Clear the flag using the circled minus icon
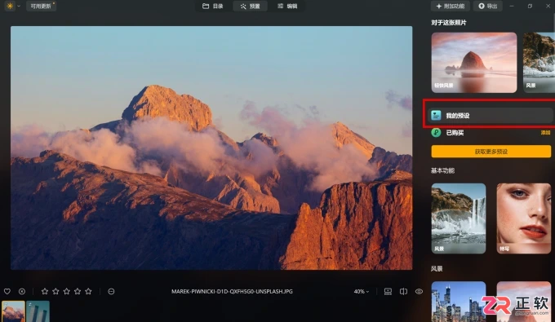Screen dimensions: 555x322 coord(111,291)
